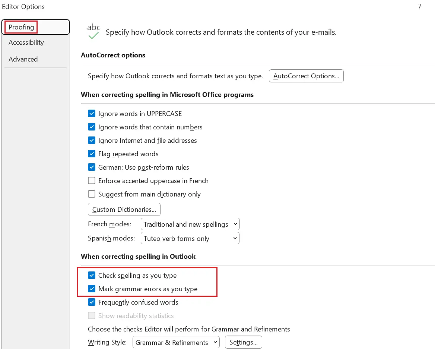Viewport: 435px width, 349px height.
Task: Switch to the Accessibility category
Action: point(26,43)
